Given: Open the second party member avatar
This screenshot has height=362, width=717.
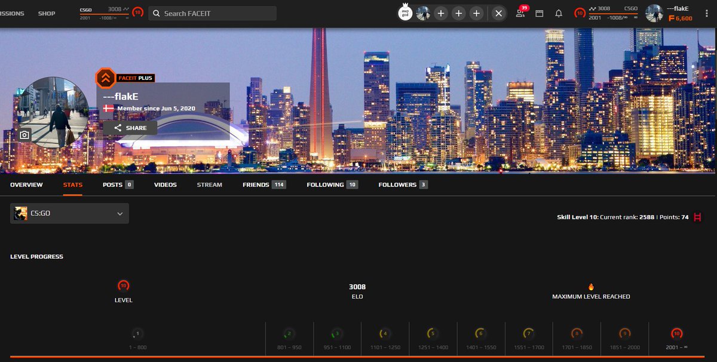Looking at the screenshot, I should click(423, 13).
